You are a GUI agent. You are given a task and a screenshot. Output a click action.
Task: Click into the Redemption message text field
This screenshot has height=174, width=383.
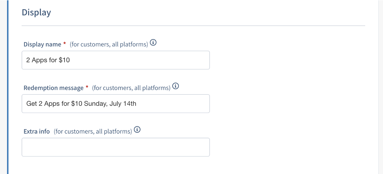[x=115, y=104]
